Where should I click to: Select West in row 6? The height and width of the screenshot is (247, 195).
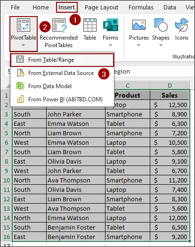tap(29, 142)
